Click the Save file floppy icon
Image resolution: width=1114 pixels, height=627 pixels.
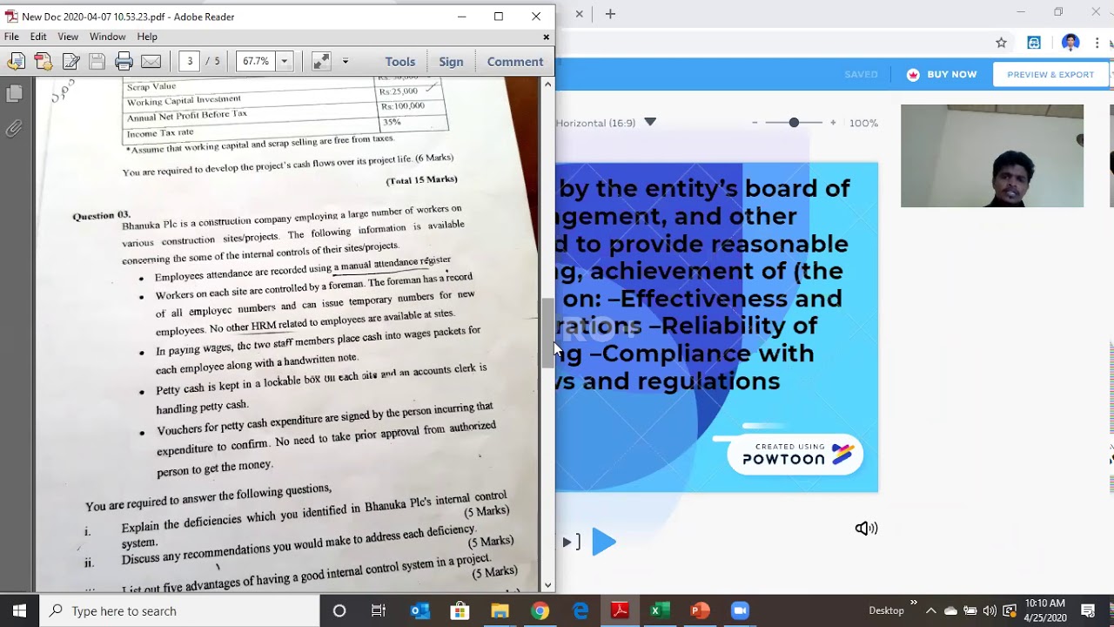point(97,61)
